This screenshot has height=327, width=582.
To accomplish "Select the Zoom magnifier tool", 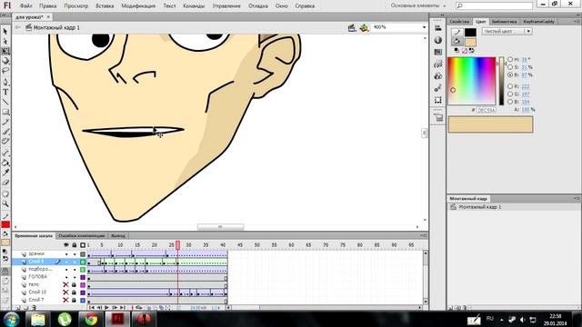I will [x=5, y=203].
